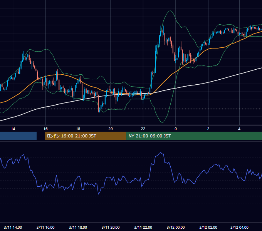
Task: Select the hour 20 axis label
Action: (x=111, y=129)
